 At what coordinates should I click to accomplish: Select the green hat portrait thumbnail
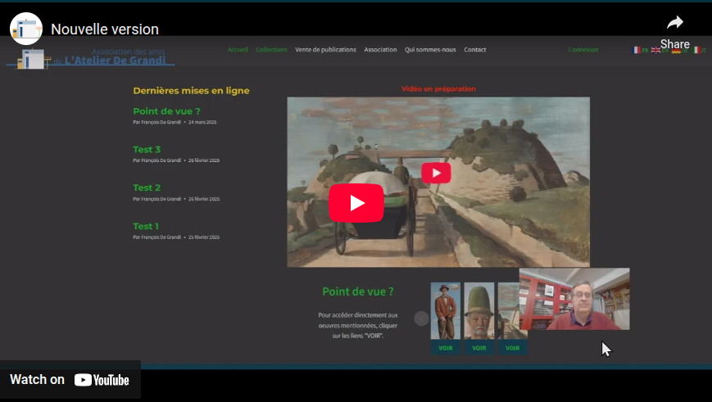pos(479,311)
